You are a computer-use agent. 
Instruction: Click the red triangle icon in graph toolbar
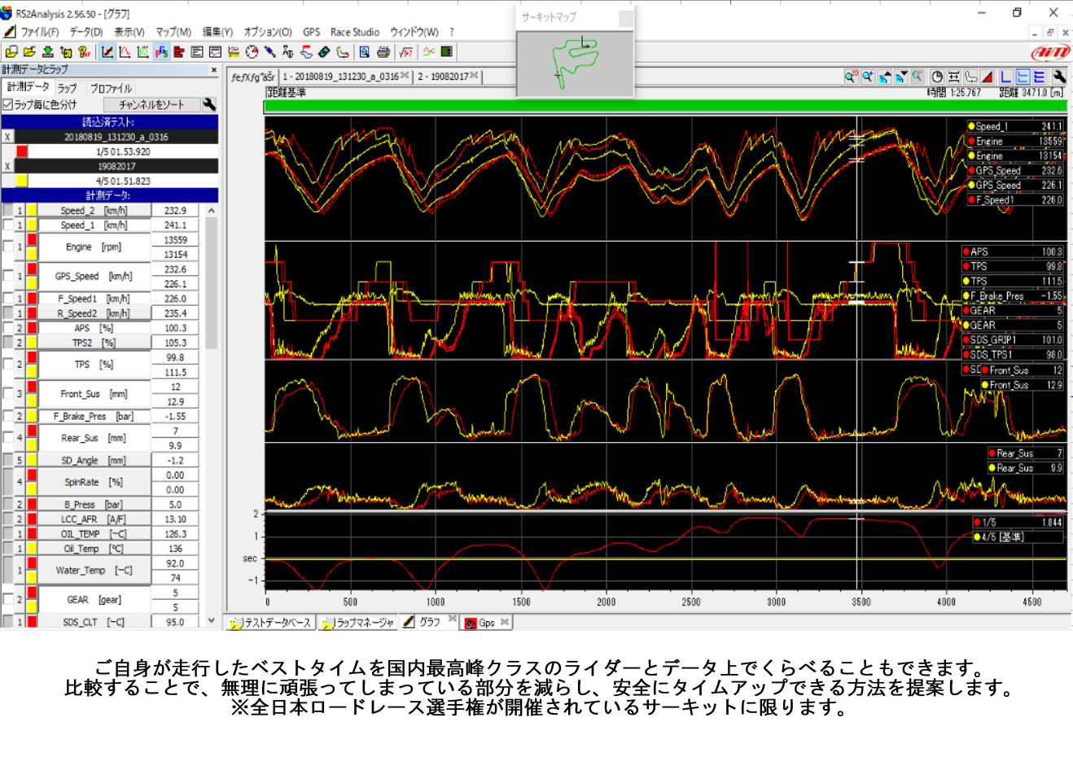point(988,77)
